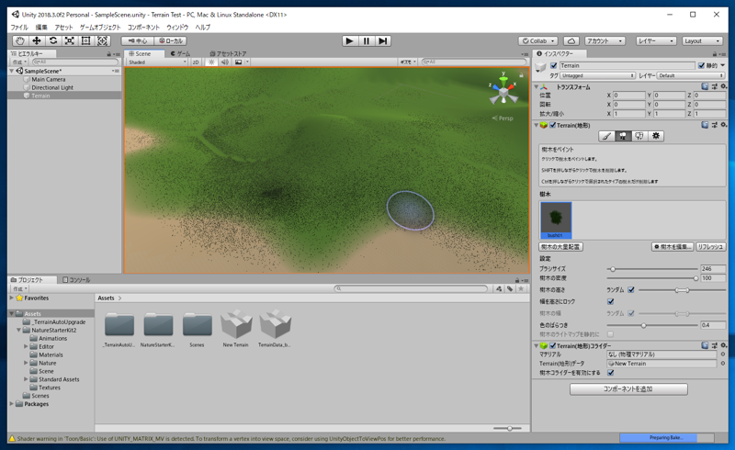735x450 pixels.
Task: Select the Hand tool
Action: coord(19,40)
